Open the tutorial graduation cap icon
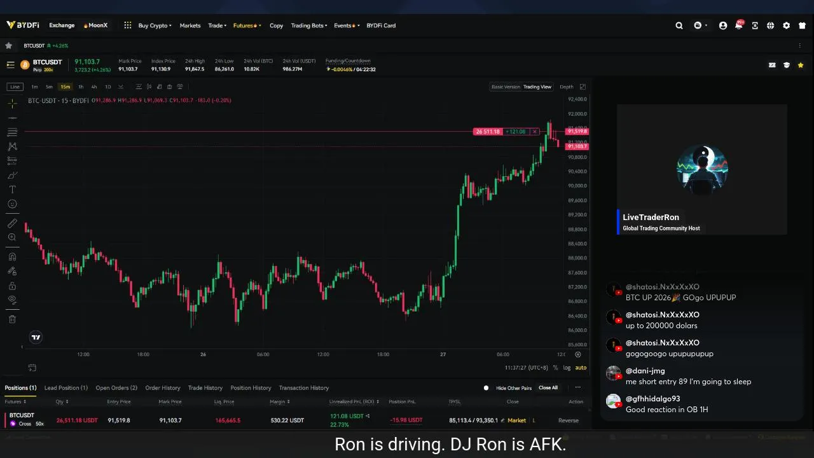814x458 pixels. pyautogui.click(x=787, y=65)
